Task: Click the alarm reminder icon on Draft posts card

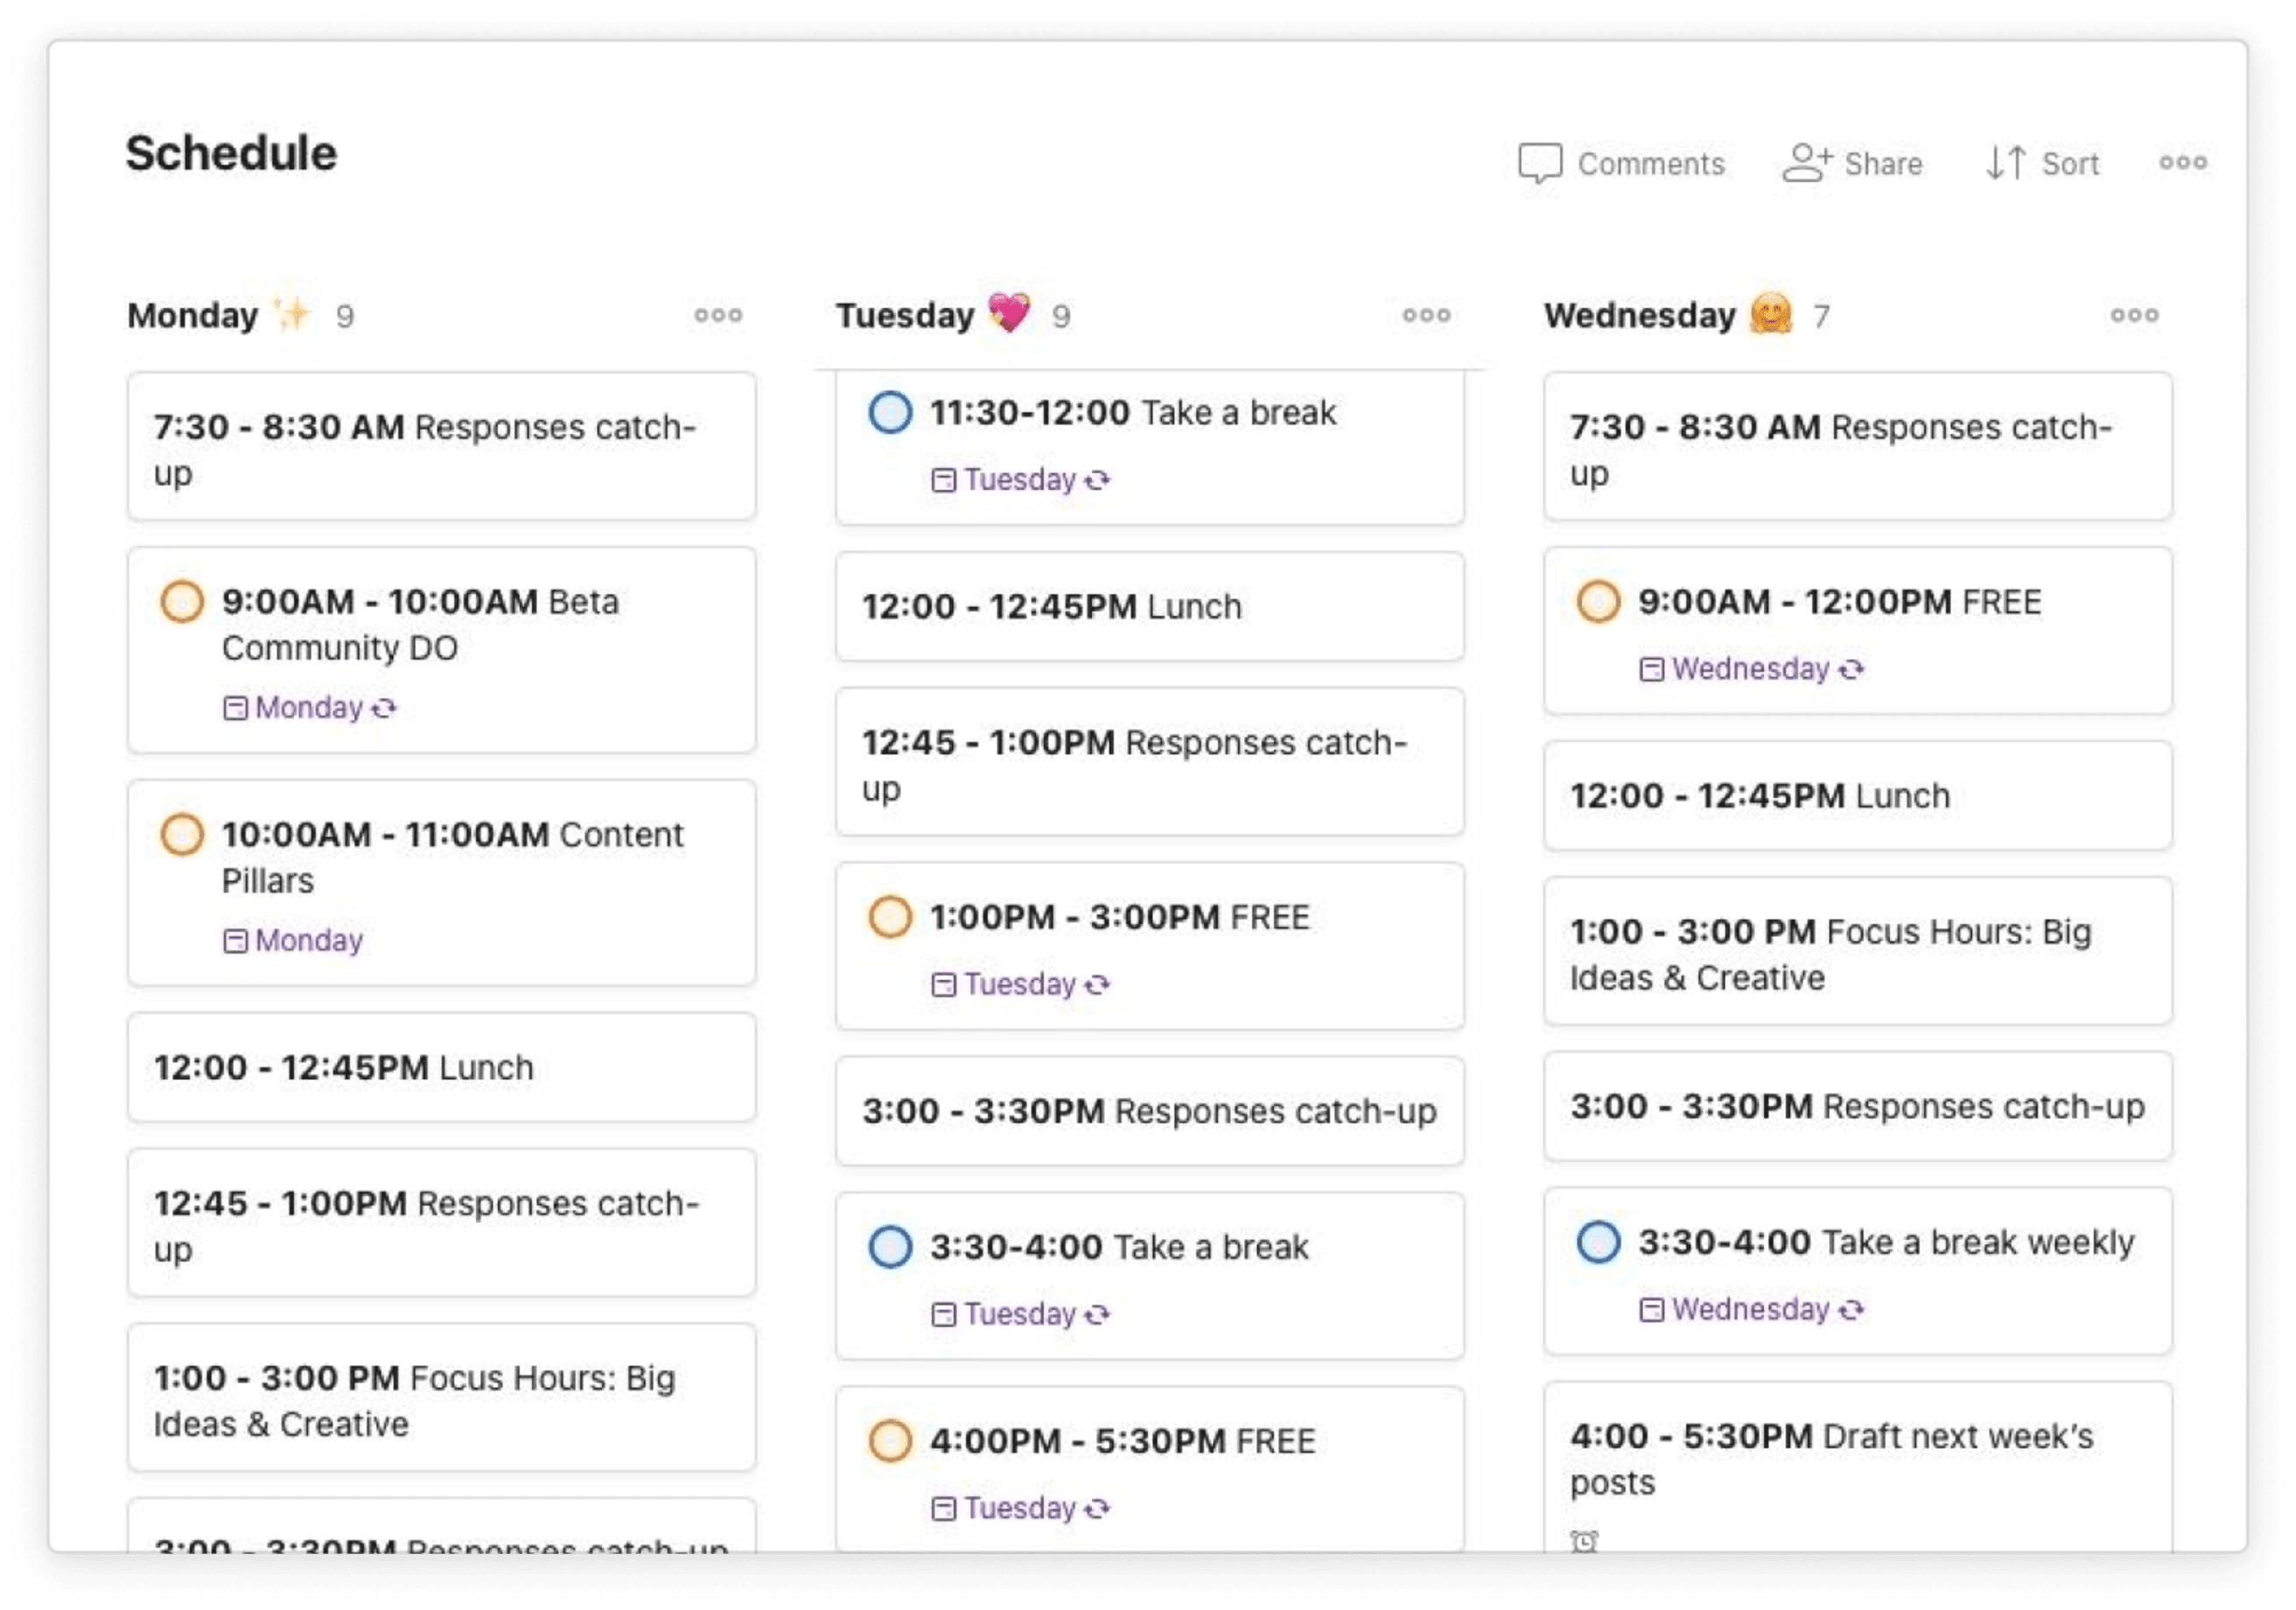Action: pyautogui.click(x=1585, y=1540)
